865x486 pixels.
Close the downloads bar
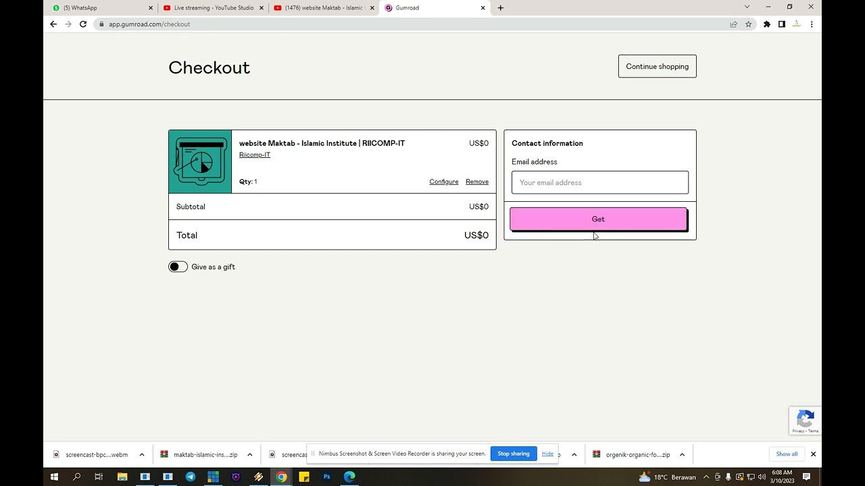(x=813, y=454)
